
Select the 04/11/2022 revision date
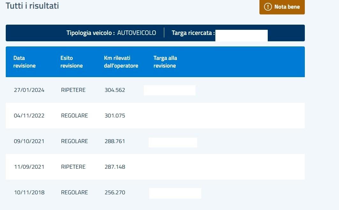(x=29, y=116)
